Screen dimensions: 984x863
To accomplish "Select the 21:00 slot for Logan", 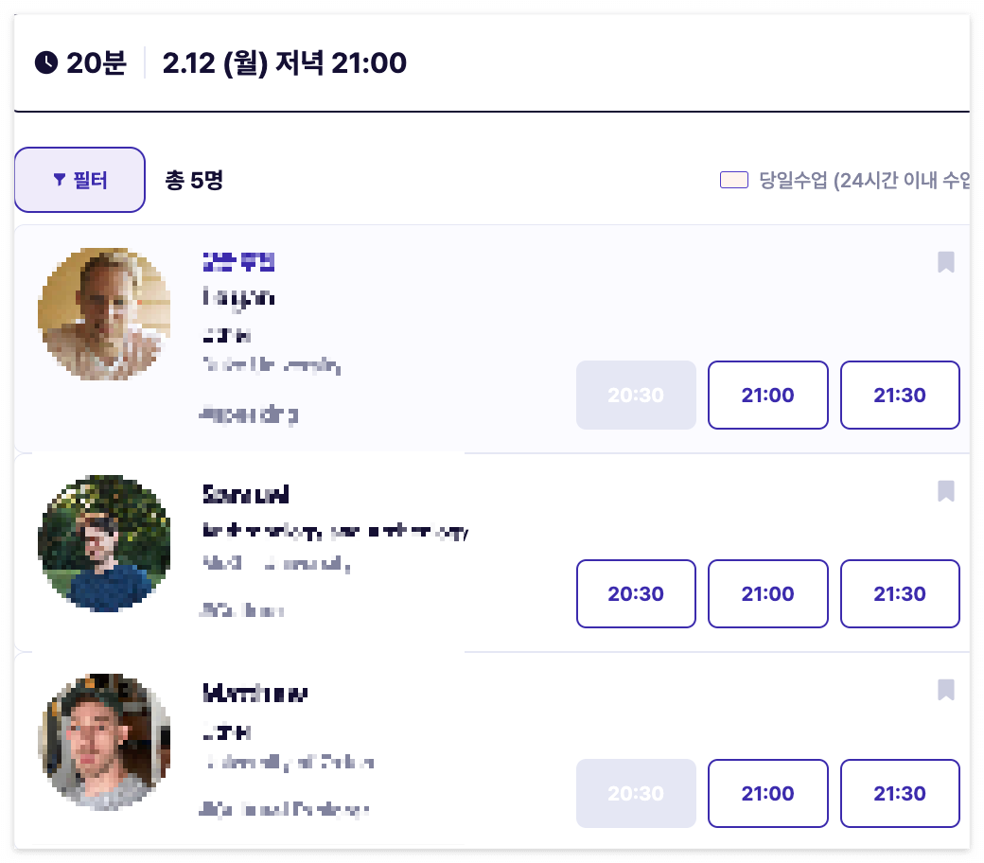I will [767, 395].
